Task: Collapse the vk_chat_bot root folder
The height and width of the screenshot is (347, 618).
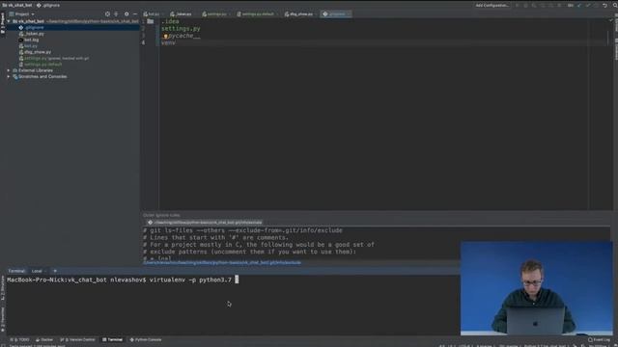Action: [9, 21]
